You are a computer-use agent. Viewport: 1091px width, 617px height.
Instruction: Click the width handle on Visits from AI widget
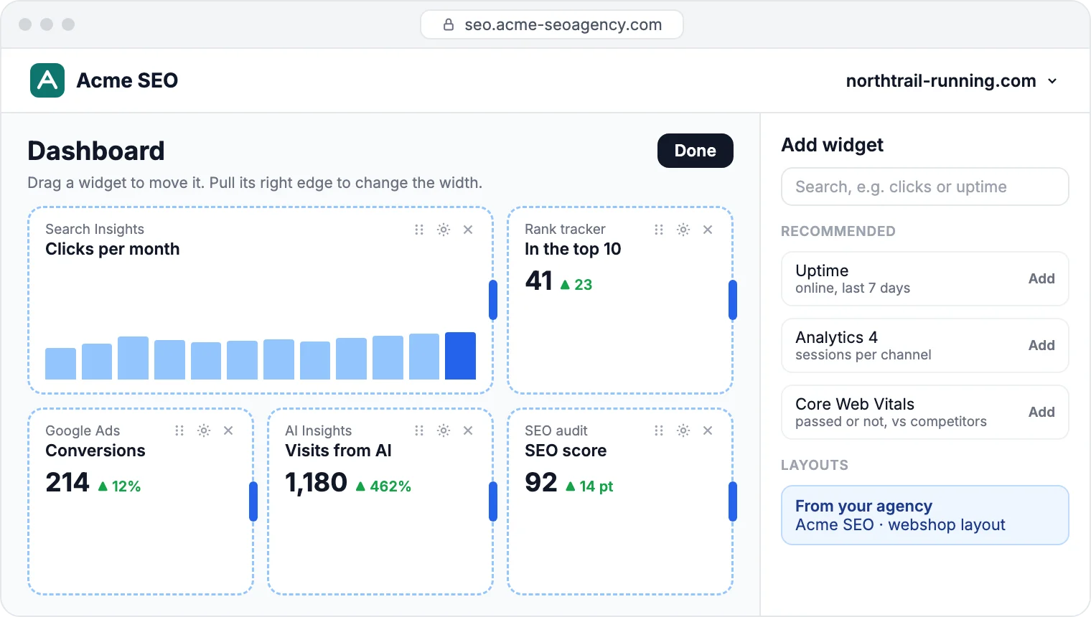(x=493, y=501)
